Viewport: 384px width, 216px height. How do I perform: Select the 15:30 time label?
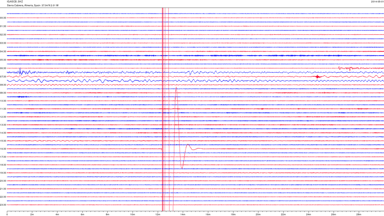pyautogui.click(x=3, y=141)
